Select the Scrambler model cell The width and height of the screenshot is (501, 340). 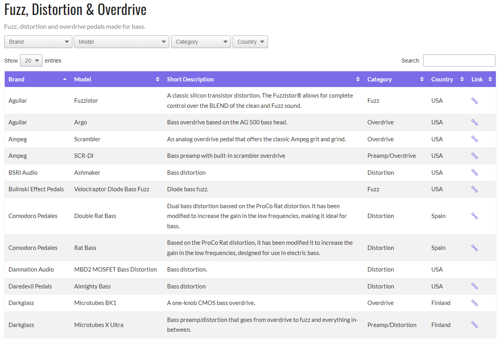coord(87,139)
